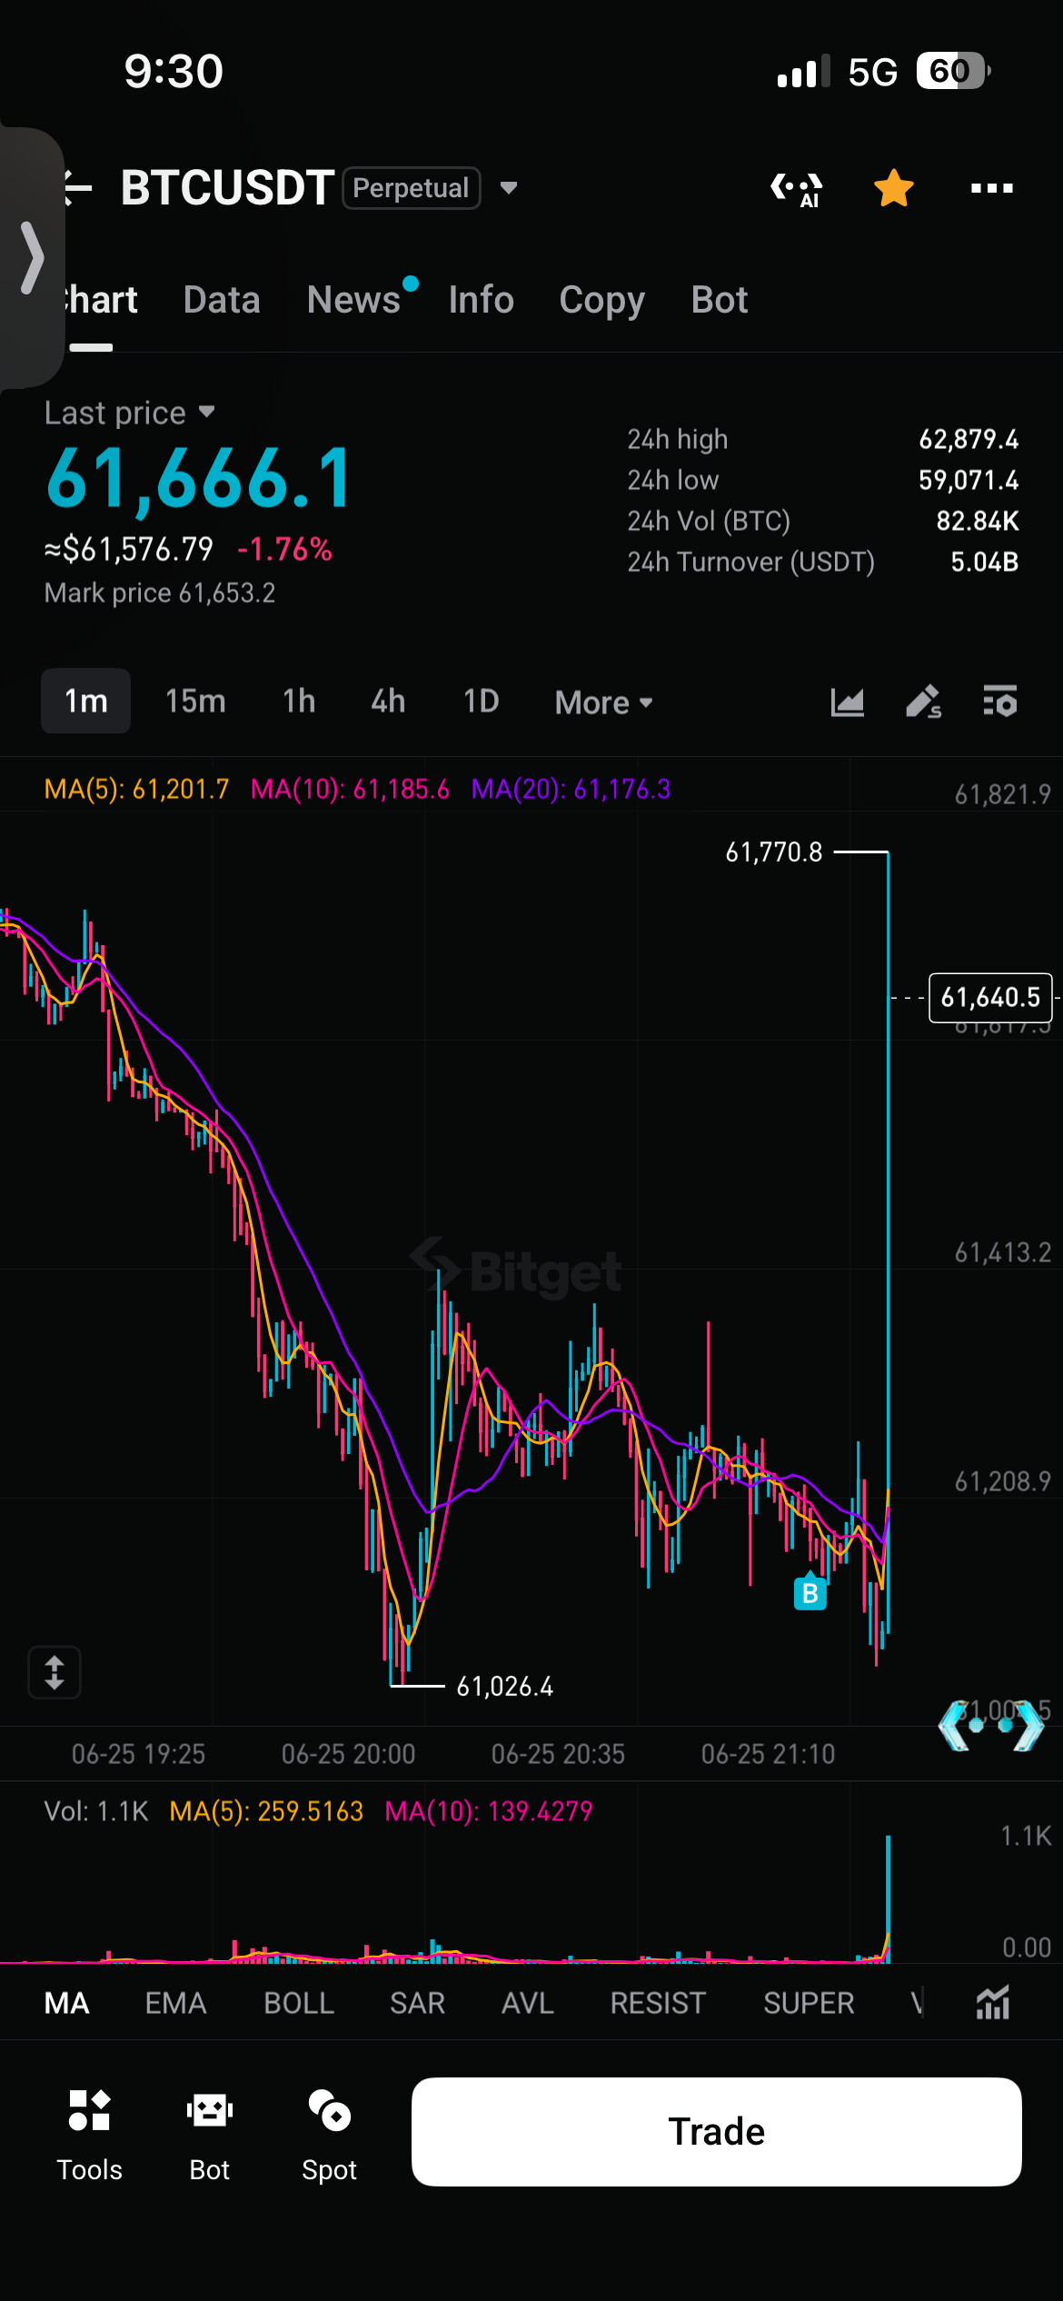Select the 1D timeframe
The image size is (1063, 2301).
coord(481,701)
